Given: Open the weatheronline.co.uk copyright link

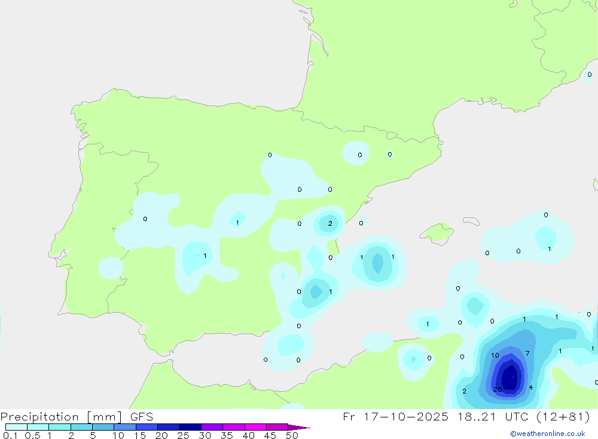Looking at the screenshot, I should coord(548,434).
